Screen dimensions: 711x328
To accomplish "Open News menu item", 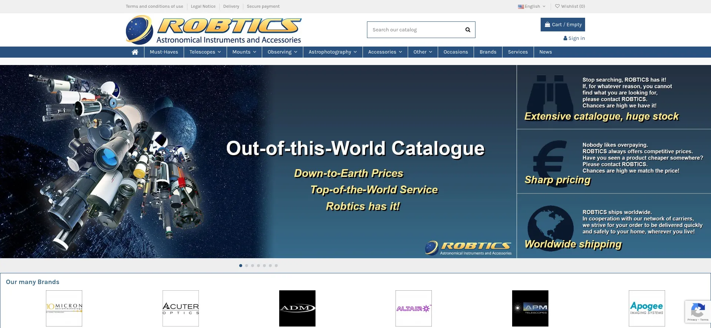I will pos(546,52).
